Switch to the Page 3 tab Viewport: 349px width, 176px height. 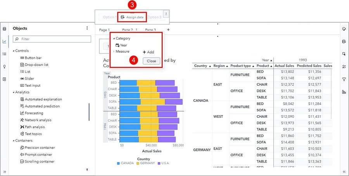click(150, 30)
